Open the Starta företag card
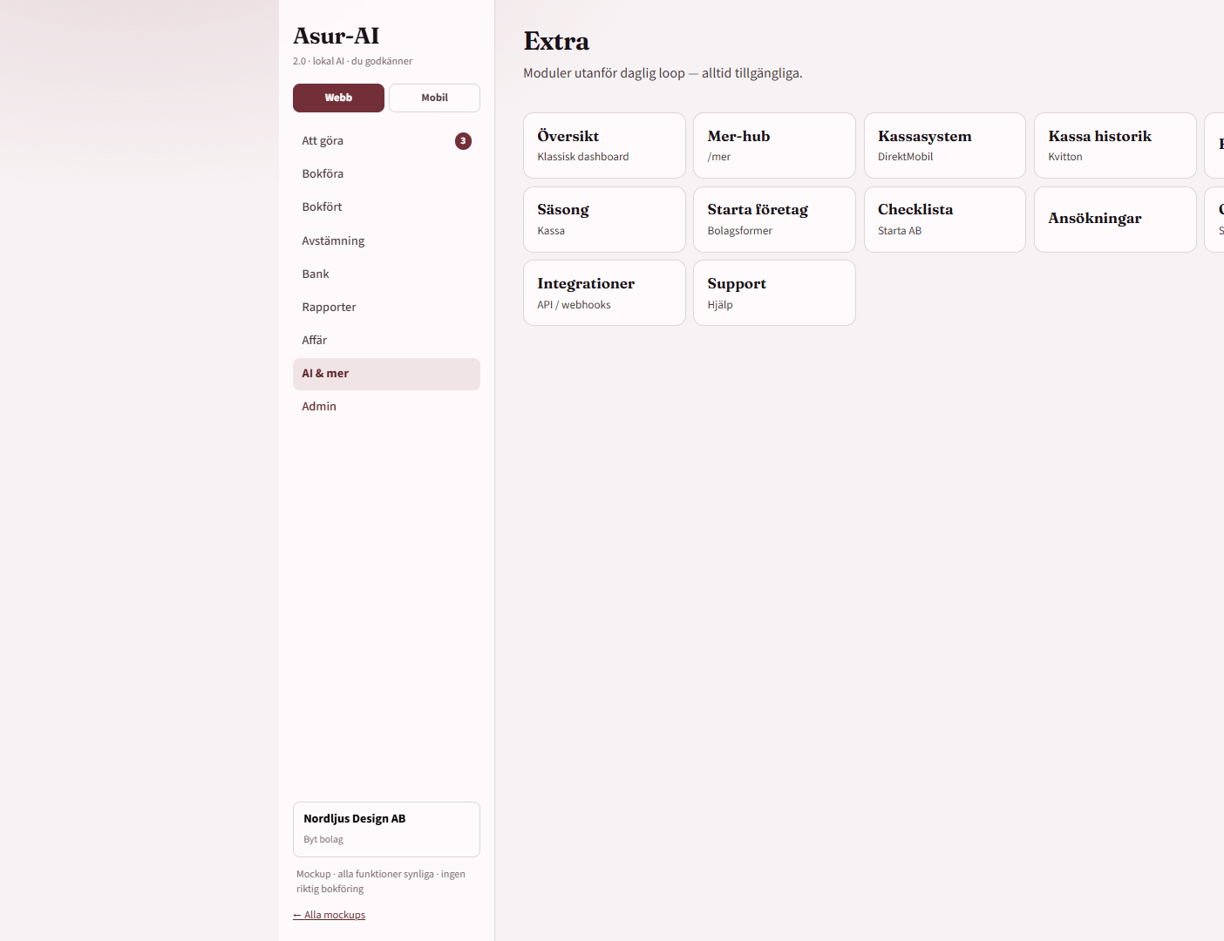 [774, 220]
